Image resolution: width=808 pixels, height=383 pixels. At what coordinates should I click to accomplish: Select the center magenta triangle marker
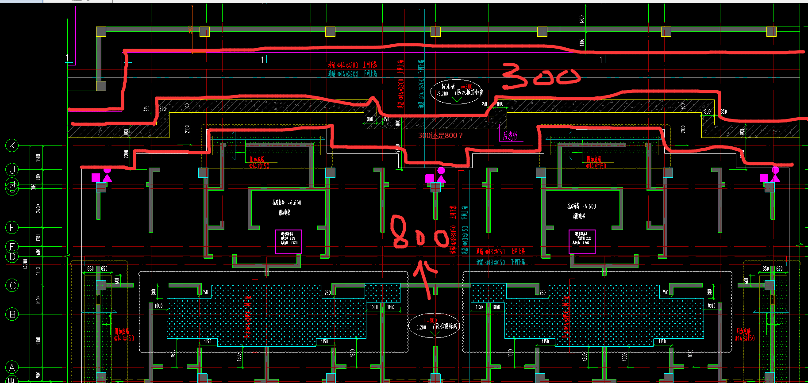441,178
